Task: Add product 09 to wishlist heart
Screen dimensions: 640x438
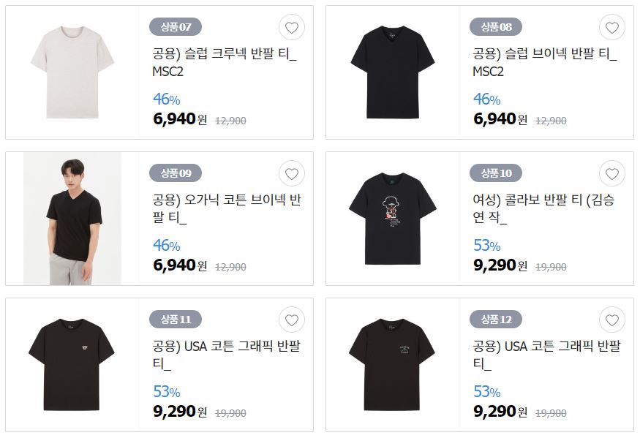Action: [x=291, y=173]
